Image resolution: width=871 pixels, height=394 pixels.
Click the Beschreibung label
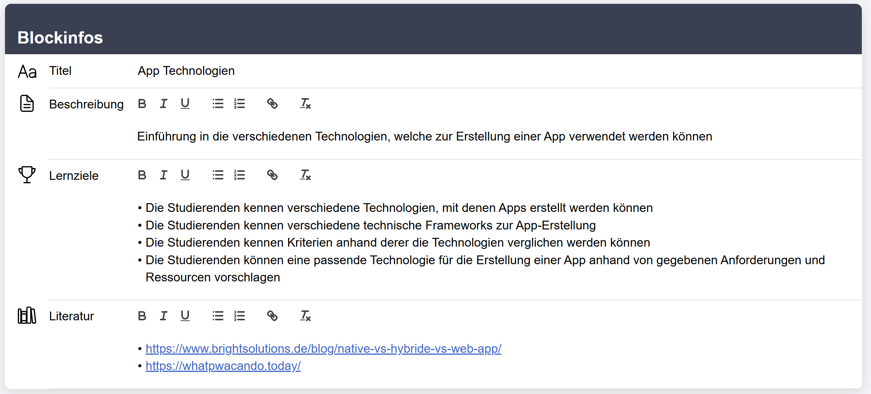pyautogui.click(x=86, y=104)
